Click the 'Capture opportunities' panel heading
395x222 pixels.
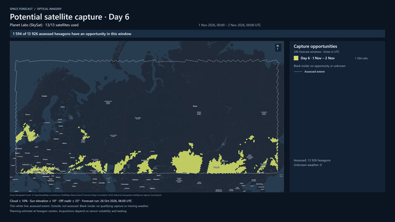(315, 46)
